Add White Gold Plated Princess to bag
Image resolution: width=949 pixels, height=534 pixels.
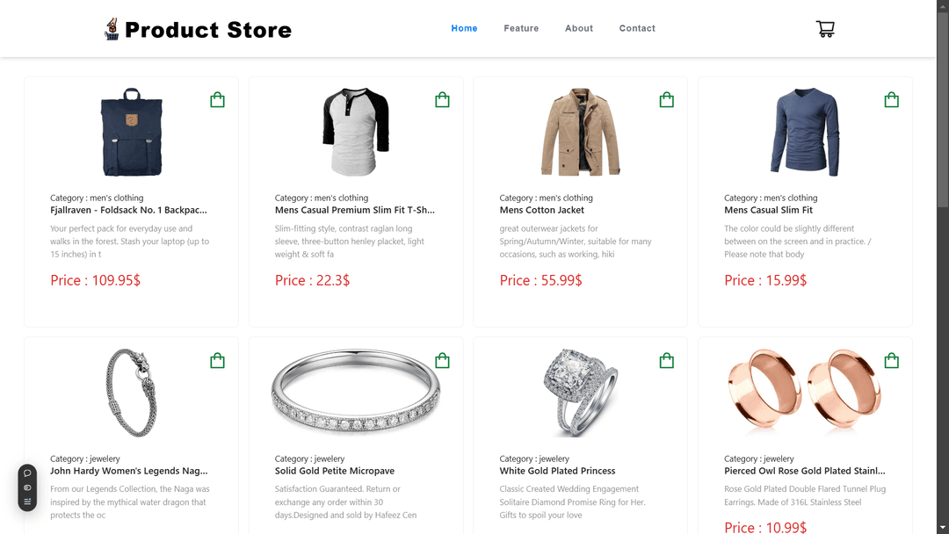[x=666, y=361]
